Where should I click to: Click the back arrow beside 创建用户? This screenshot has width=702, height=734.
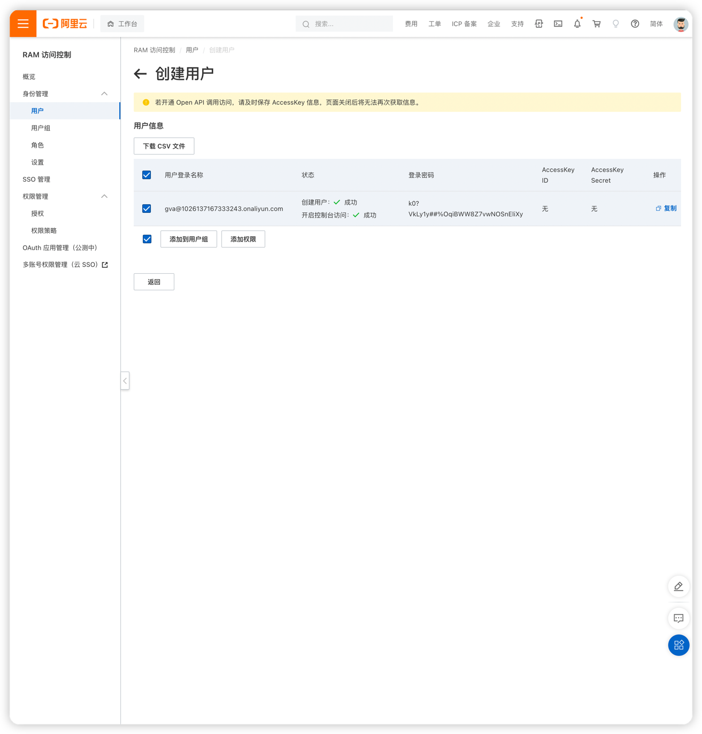(x=140, y=74)
